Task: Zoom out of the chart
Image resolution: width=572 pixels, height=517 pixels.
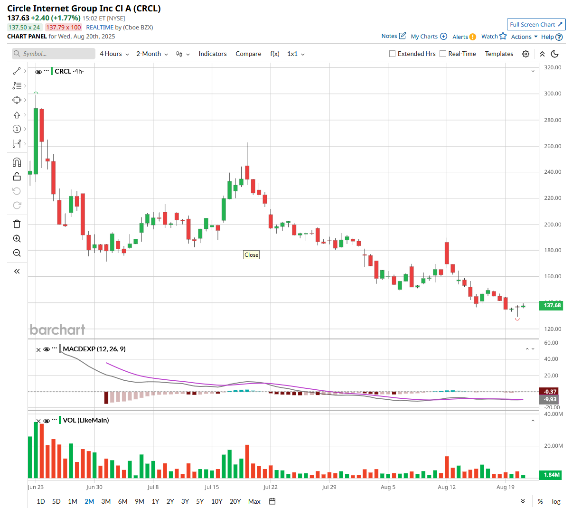Action: pyautogui.click(x=17, y=253)
